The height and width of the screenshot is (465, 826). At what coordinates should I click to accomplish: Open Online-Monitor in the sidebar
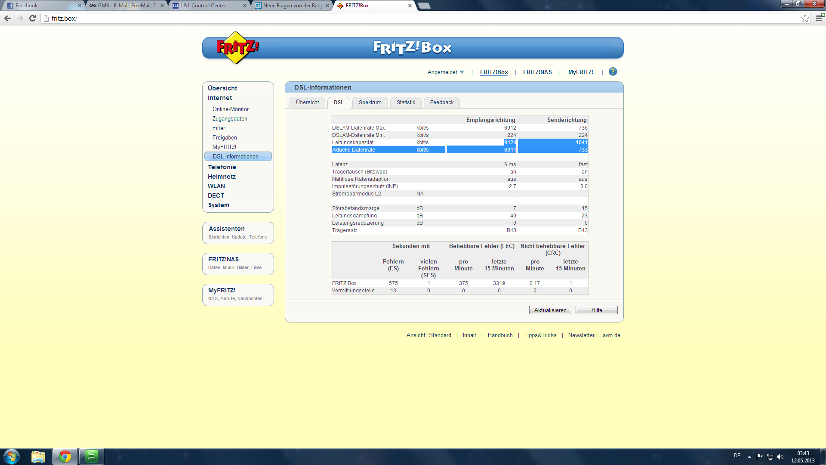tap(231, 109)
